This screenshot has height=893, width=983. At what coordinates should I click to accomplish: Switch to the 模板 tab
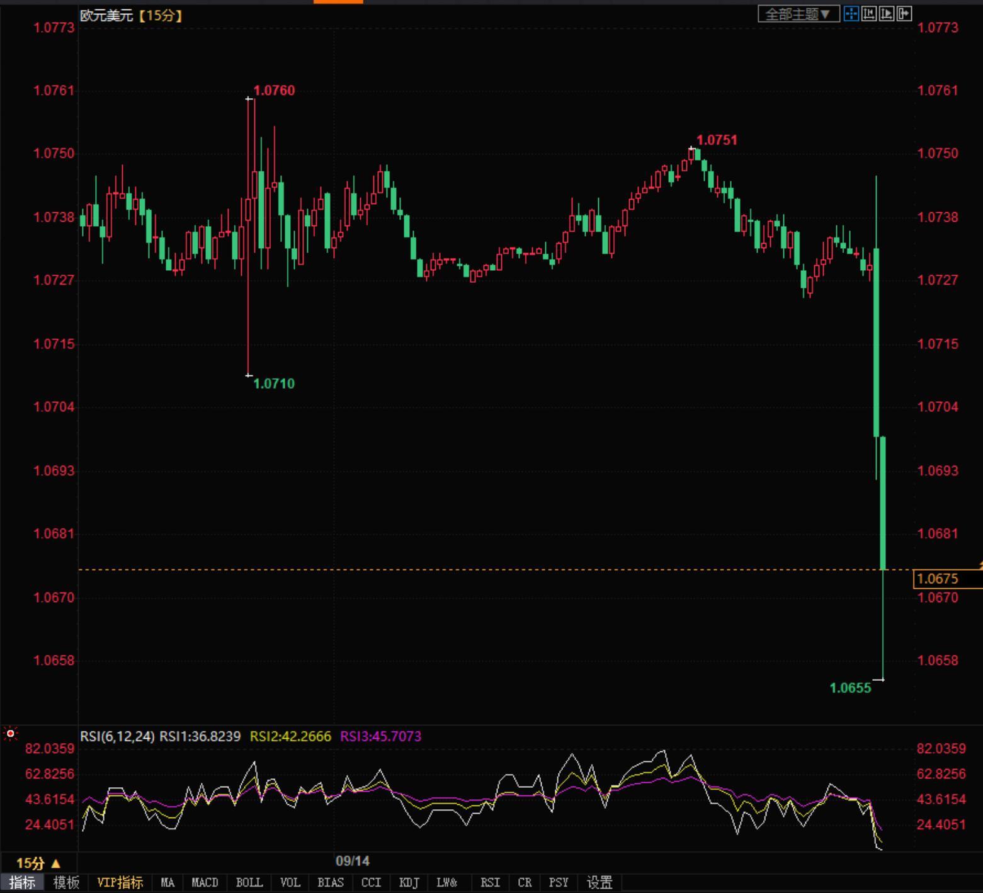click(66, 883)
